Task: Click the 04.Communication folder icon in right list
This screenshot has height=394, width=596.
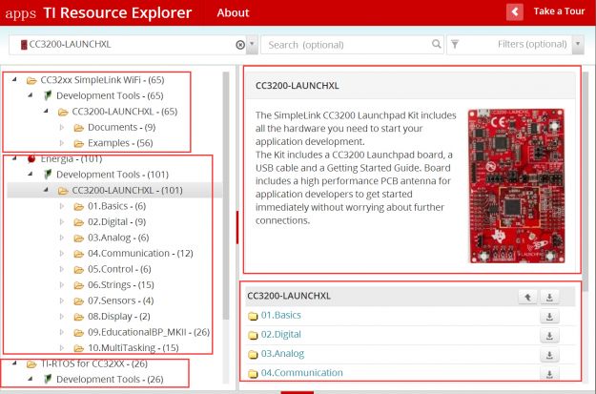Action: click(253, 374)
